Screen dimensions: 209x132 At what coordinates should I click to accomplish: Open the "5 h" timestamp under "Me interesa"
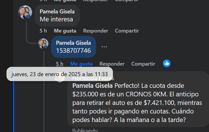[43, 31]
